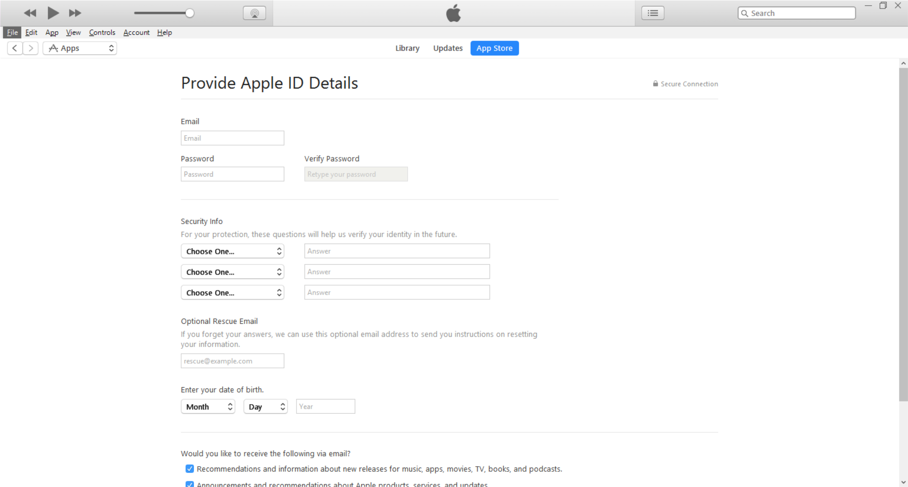The height and width of the screenshot is (487, 908).
Task: Select the App Store tab
Action: [494, 48]
